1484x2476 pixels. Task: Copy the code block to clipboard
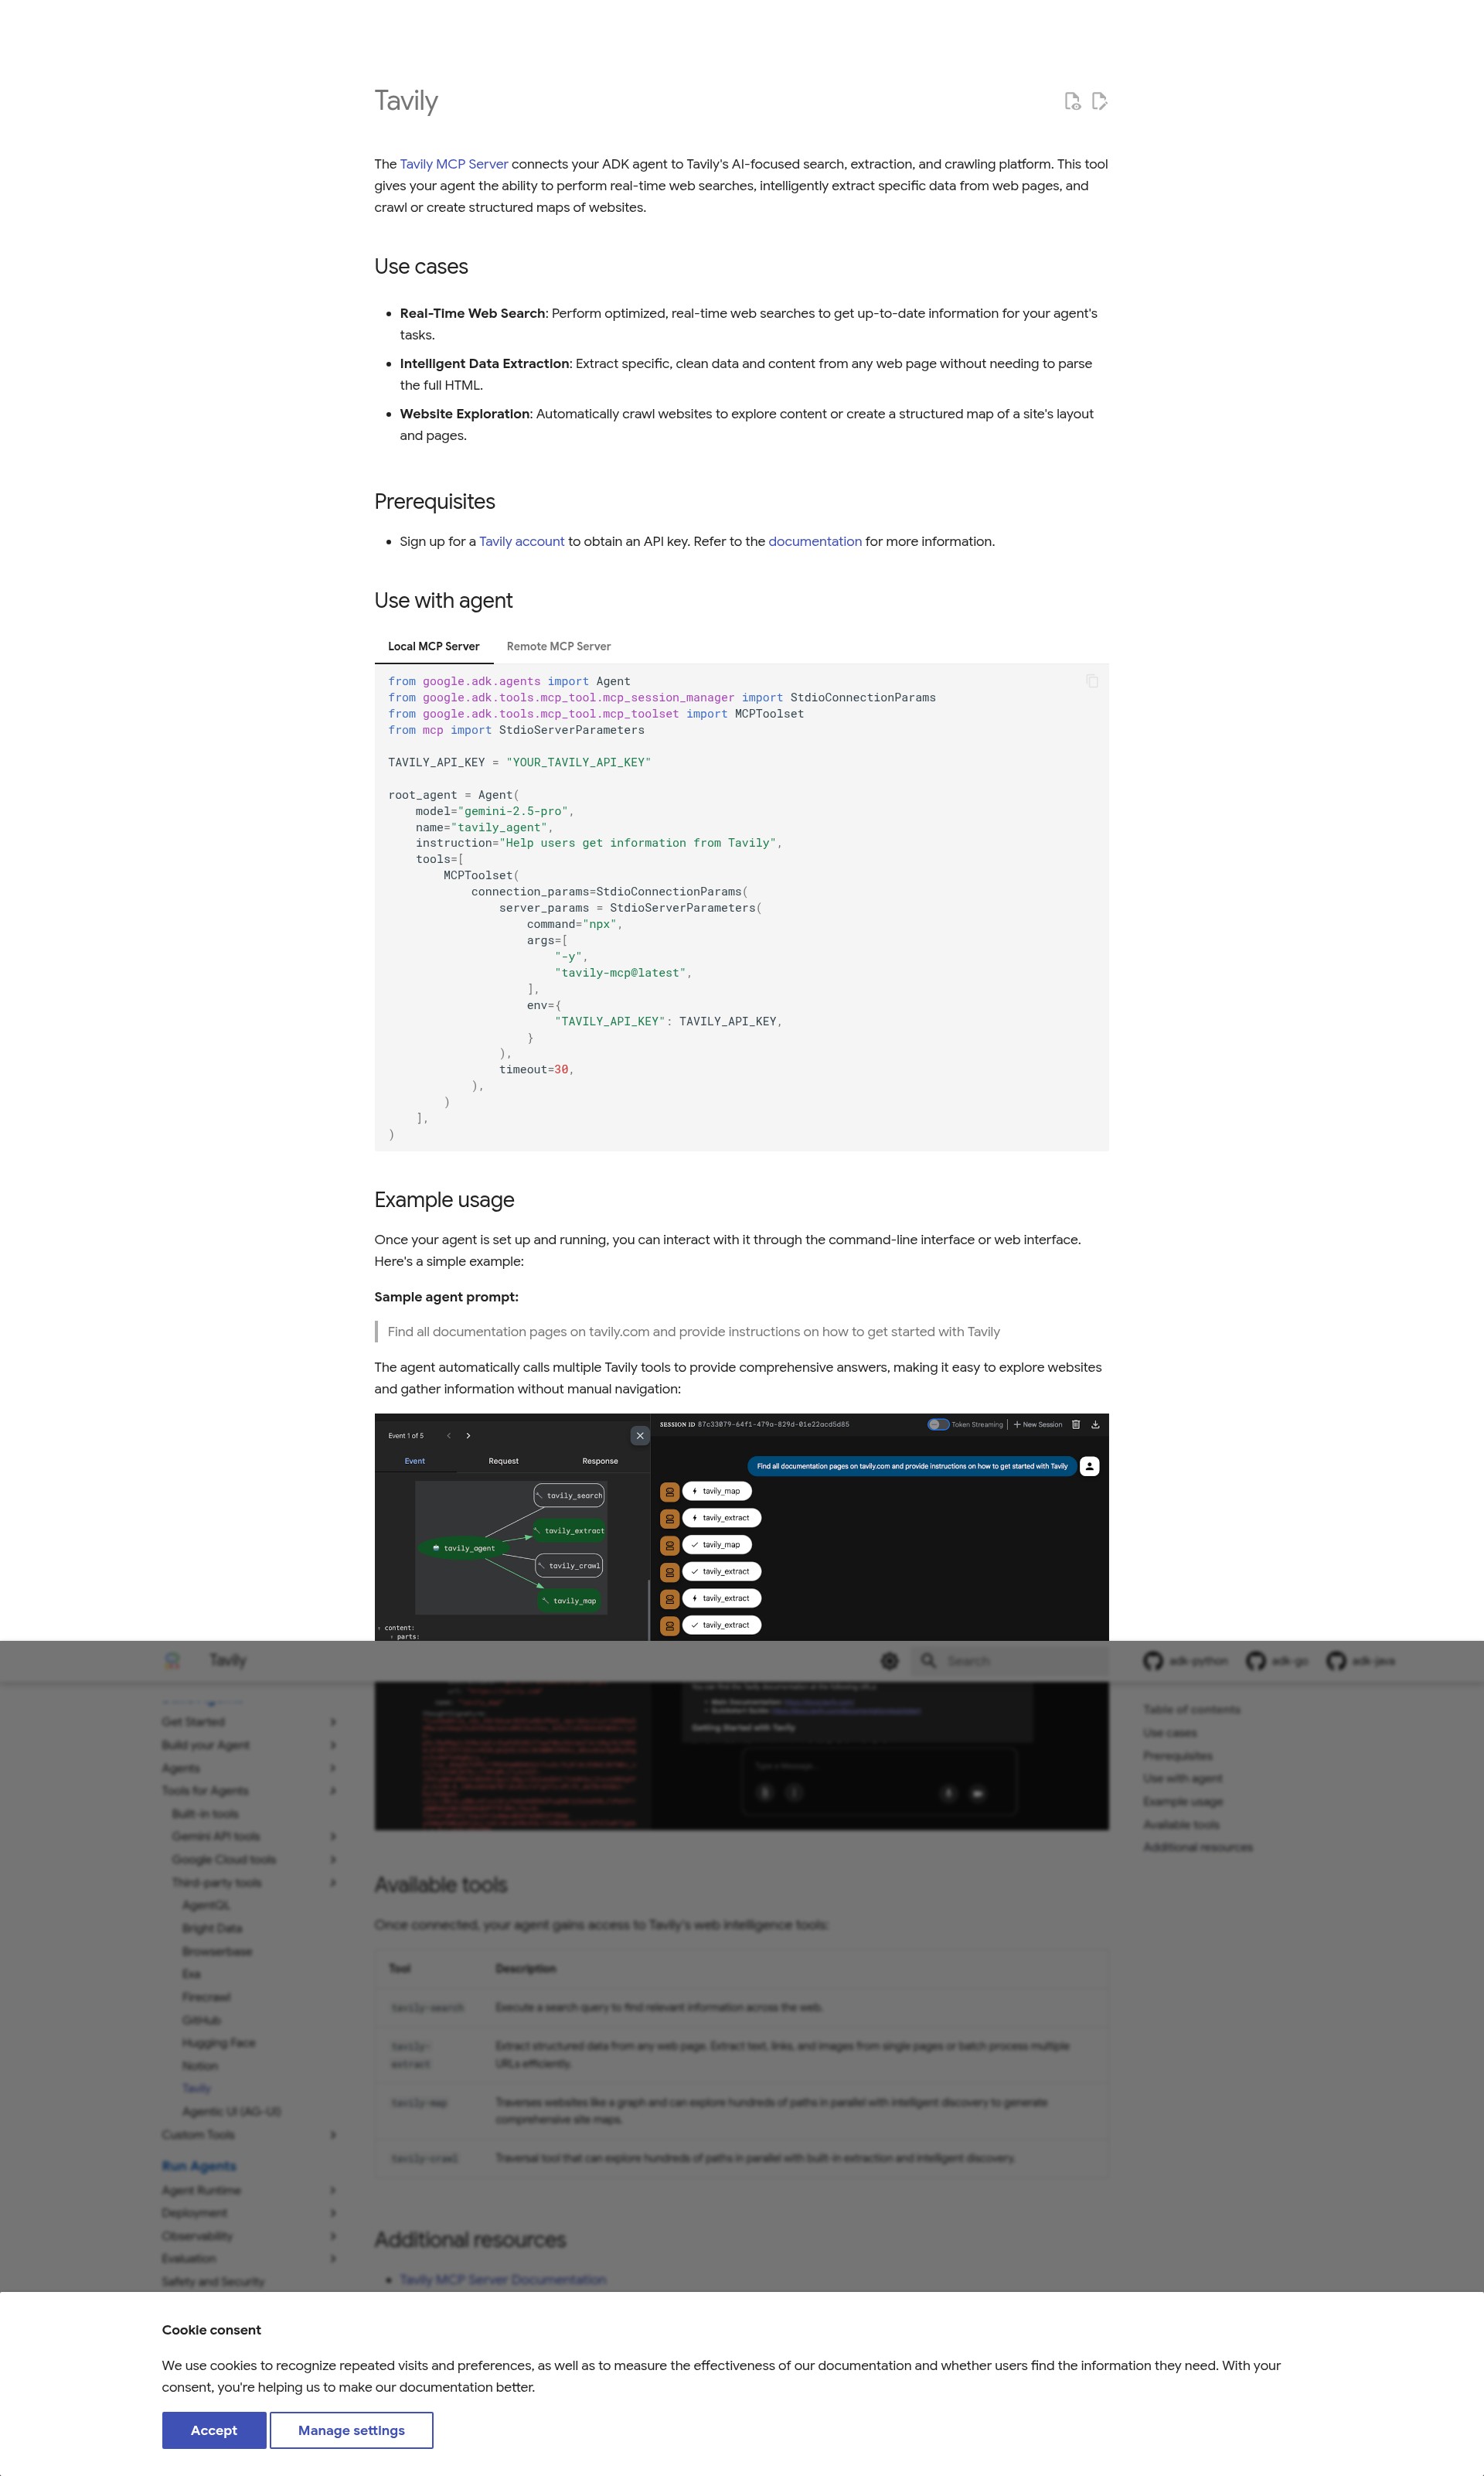(x=1092, y=681)
